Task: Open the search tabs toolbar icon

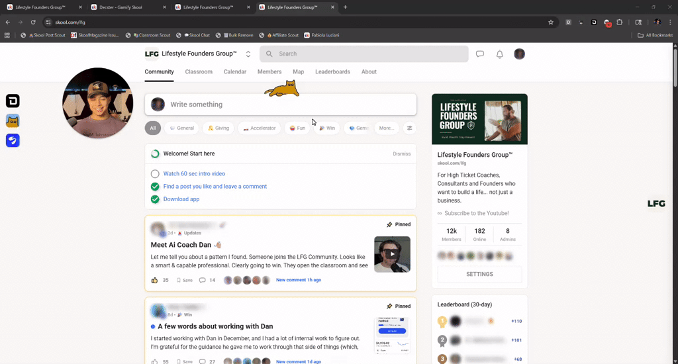Action: point(638,22)
